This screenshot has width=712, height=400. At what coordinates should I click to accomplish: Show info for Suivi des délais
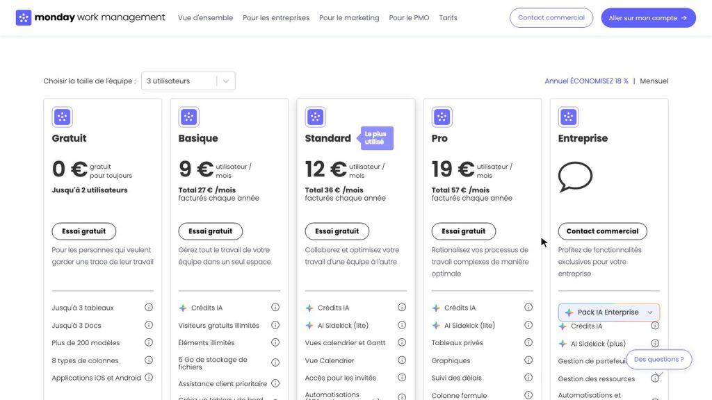click(x=528, y=377)
